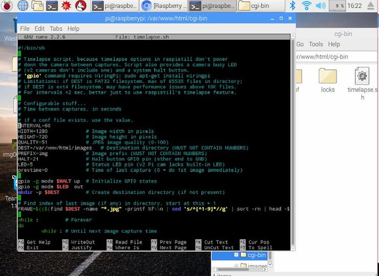This screenshot has height=276, width=379.
Task: Launch the terminal from the taskbar launcher
Action: 52,6
